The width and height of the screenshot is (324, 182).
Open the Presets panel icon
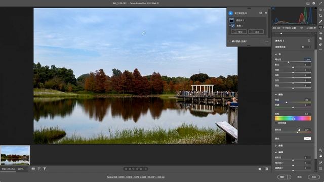click(x=320, y=44)
